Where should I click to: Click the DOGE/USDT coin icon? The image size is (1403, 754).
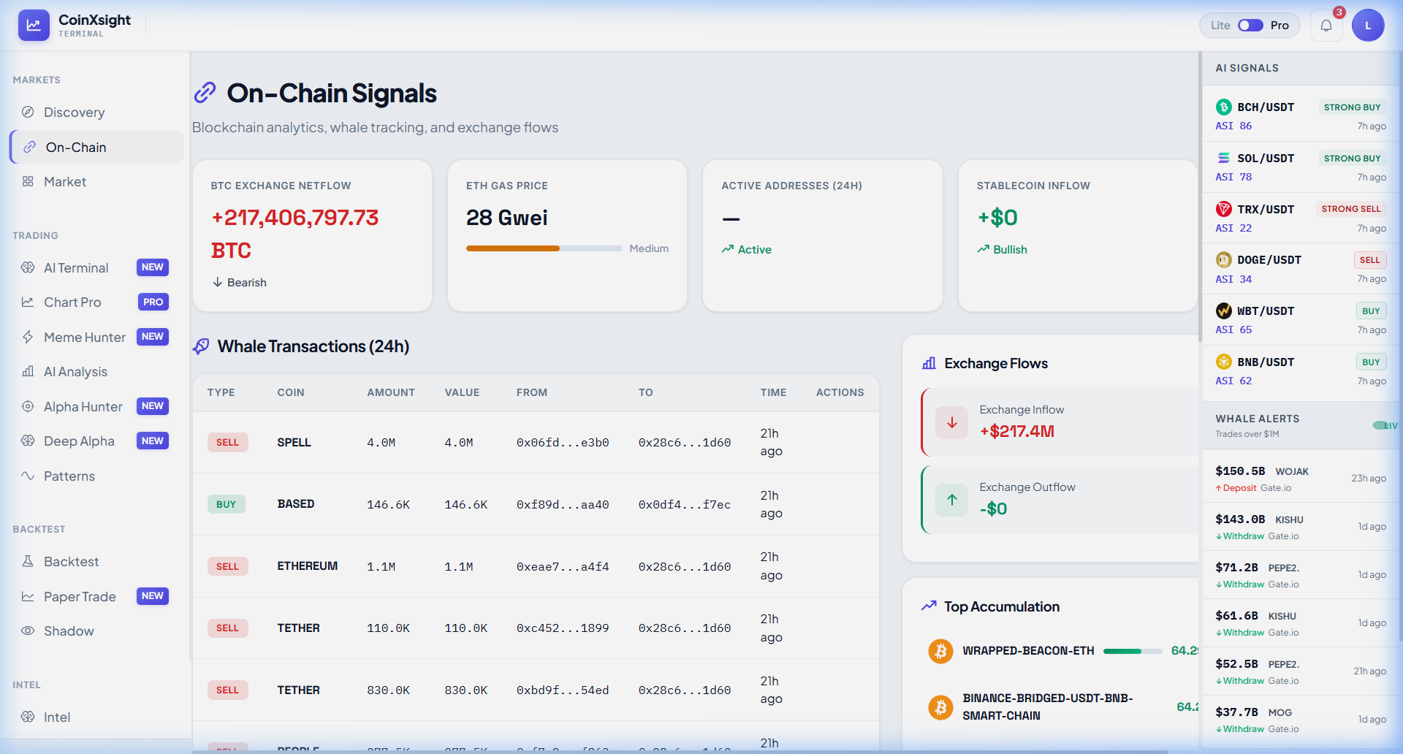(x=1223, y=260)
